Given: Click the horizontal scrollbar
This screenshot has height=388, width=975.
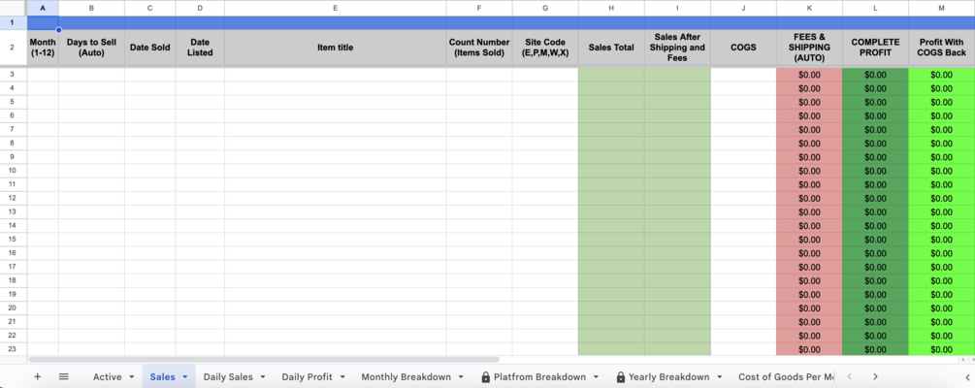Looking at the screenshot, I should (262, 360).
